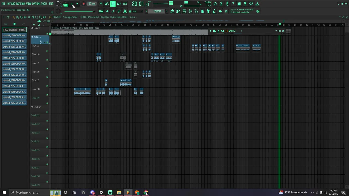Select the [FREE] Devstacks Regali clip in picker
Image resolution: width=349 pixels, height=196 pixels.
(x=14, y=30)
